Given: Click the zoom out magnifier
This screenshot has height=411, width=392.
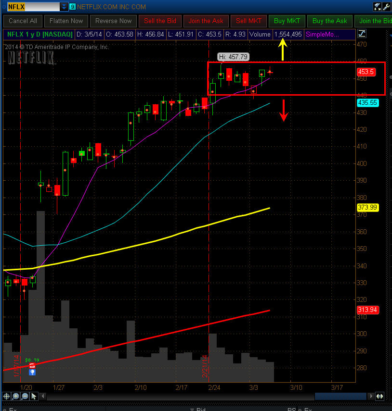Looking at the screenshot, I should click(25, 396).
